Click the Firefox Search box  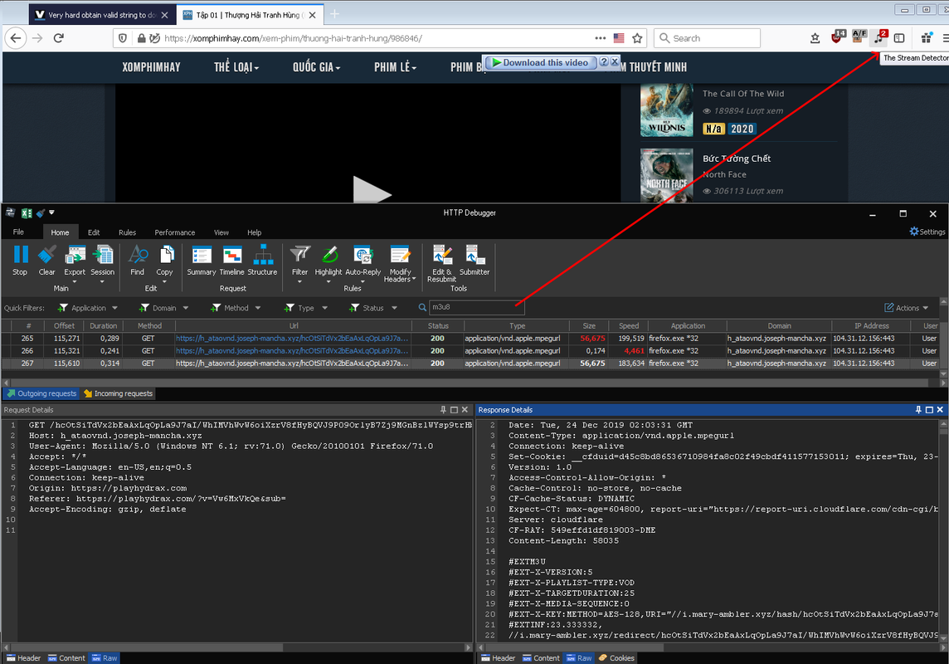click(707, 38)
